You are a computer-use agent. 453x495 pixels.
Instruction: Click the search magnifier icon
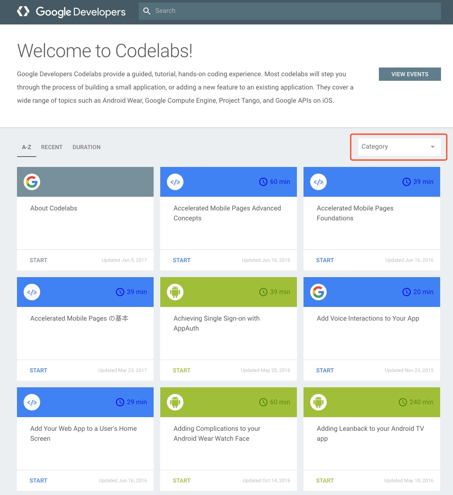147,11
